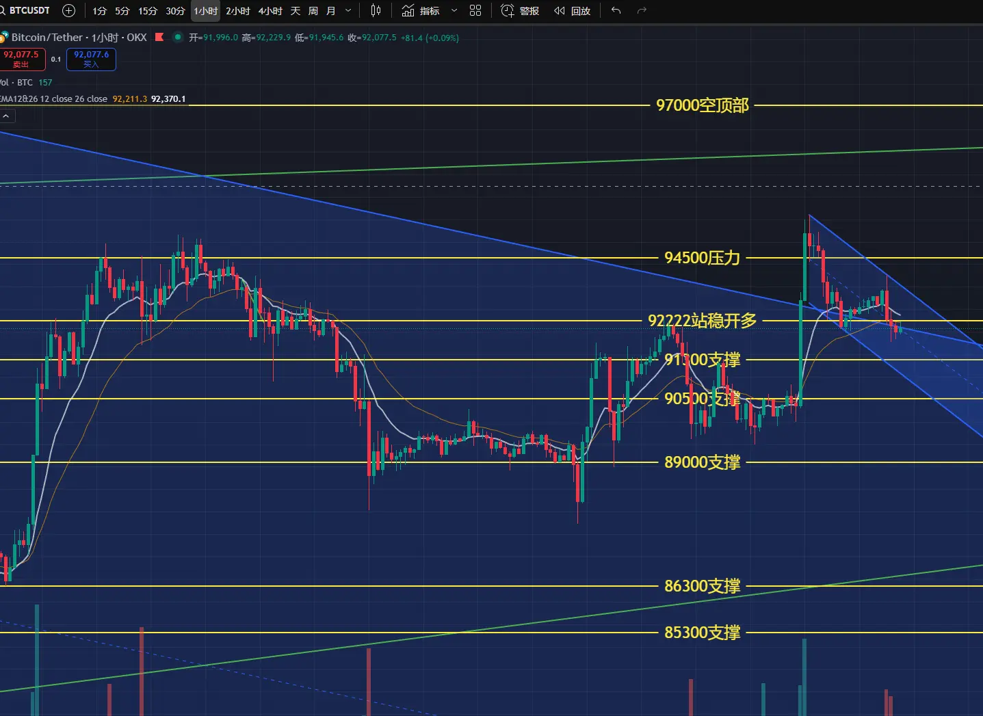983x716 pixels.
Task: Click the blue 买入 buy button
Action: (x=91, y=59)
